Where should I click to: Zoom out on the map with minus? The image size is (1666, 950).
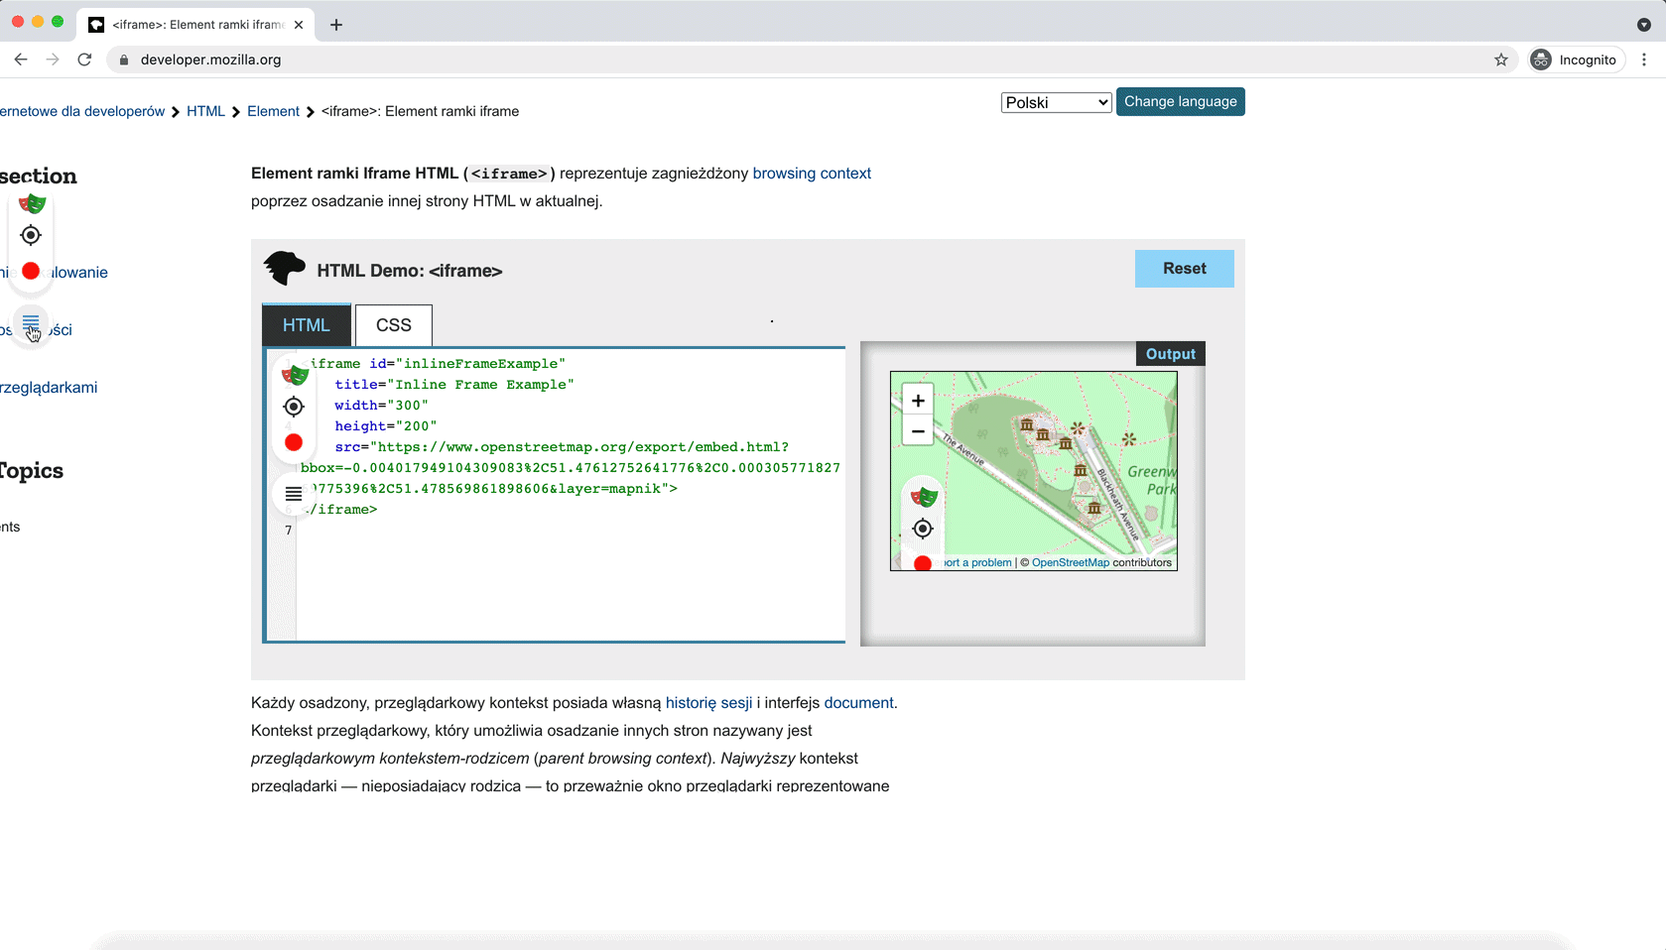pos(918,431)
